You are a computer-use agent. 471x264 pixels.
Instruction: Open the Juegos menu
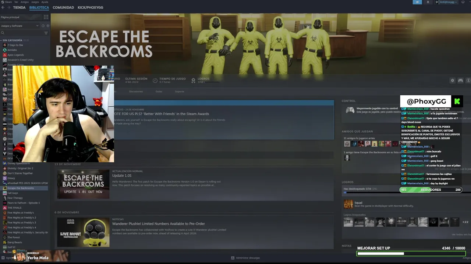click(35, 2)
